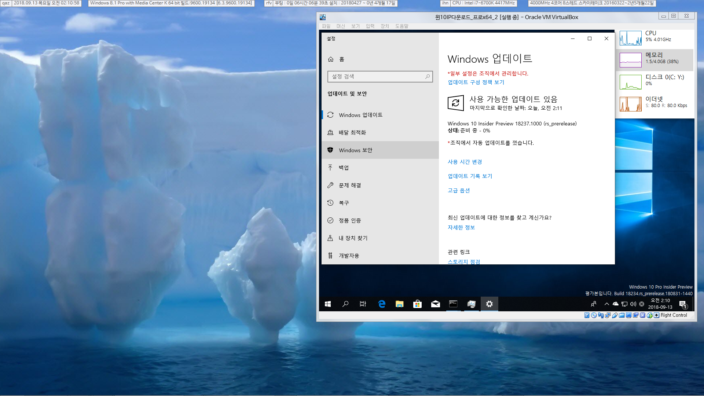Switch to resource monitor app on taskbar
Screen dimensions: 704x396
(472, 304)
